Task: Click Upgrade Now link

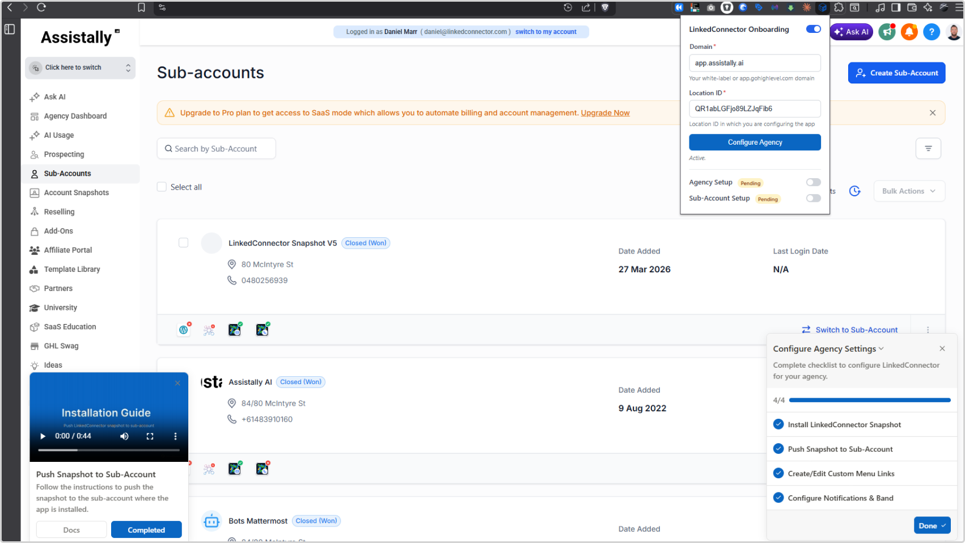Action: point(605,113)
